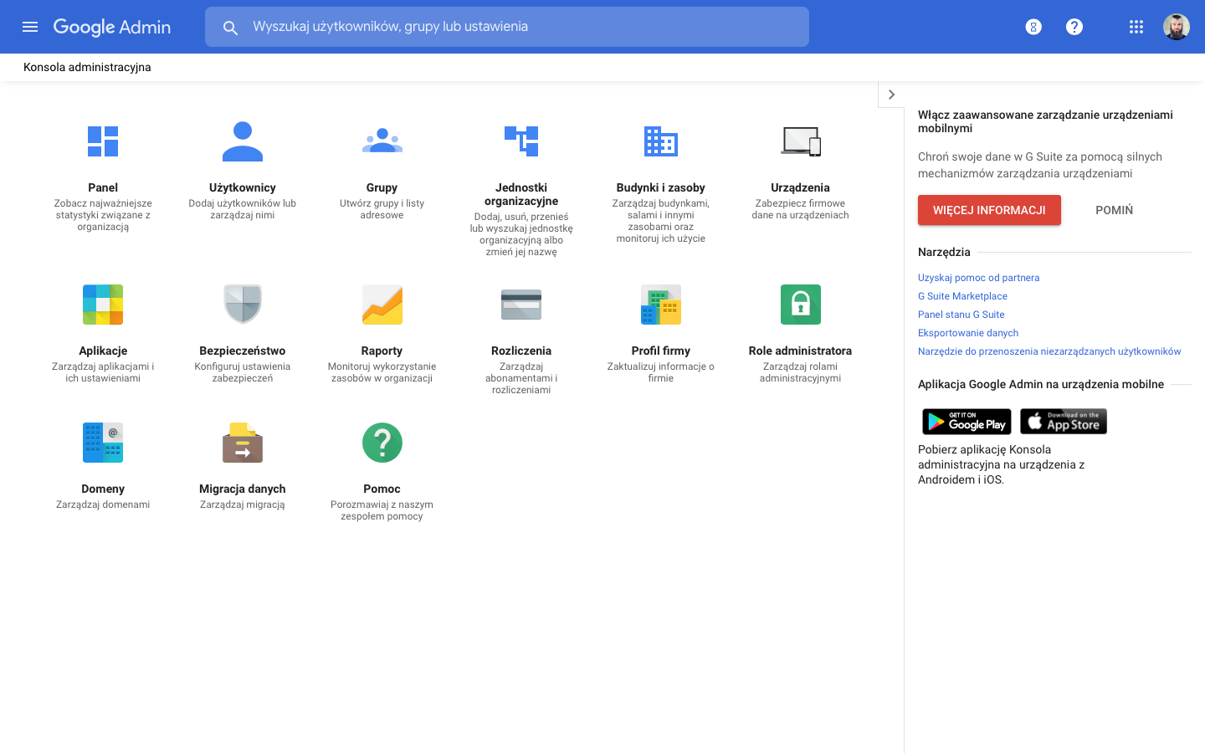Open the main hamburger menu

click(x=30, y=27)
